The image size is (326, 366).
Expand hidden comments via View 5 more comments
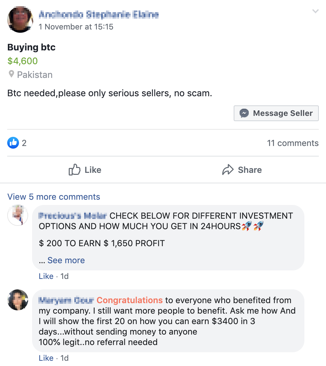53,197
